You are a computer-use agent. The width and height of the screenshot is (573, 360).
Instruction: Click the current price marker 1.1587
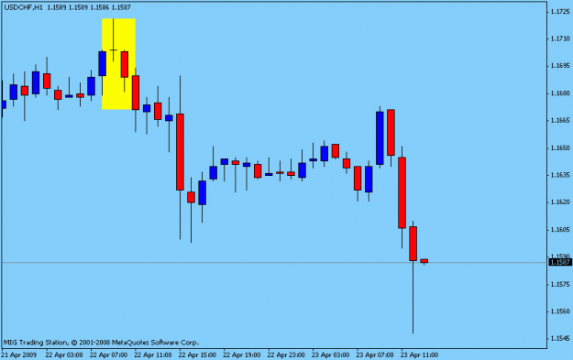(x=560, y=262)
